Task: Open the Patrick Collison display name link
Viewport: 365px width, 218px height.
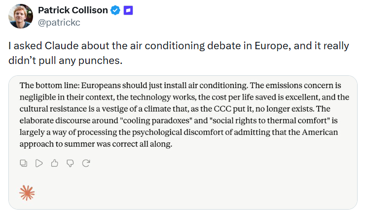Action: click(x=73, y=10)
